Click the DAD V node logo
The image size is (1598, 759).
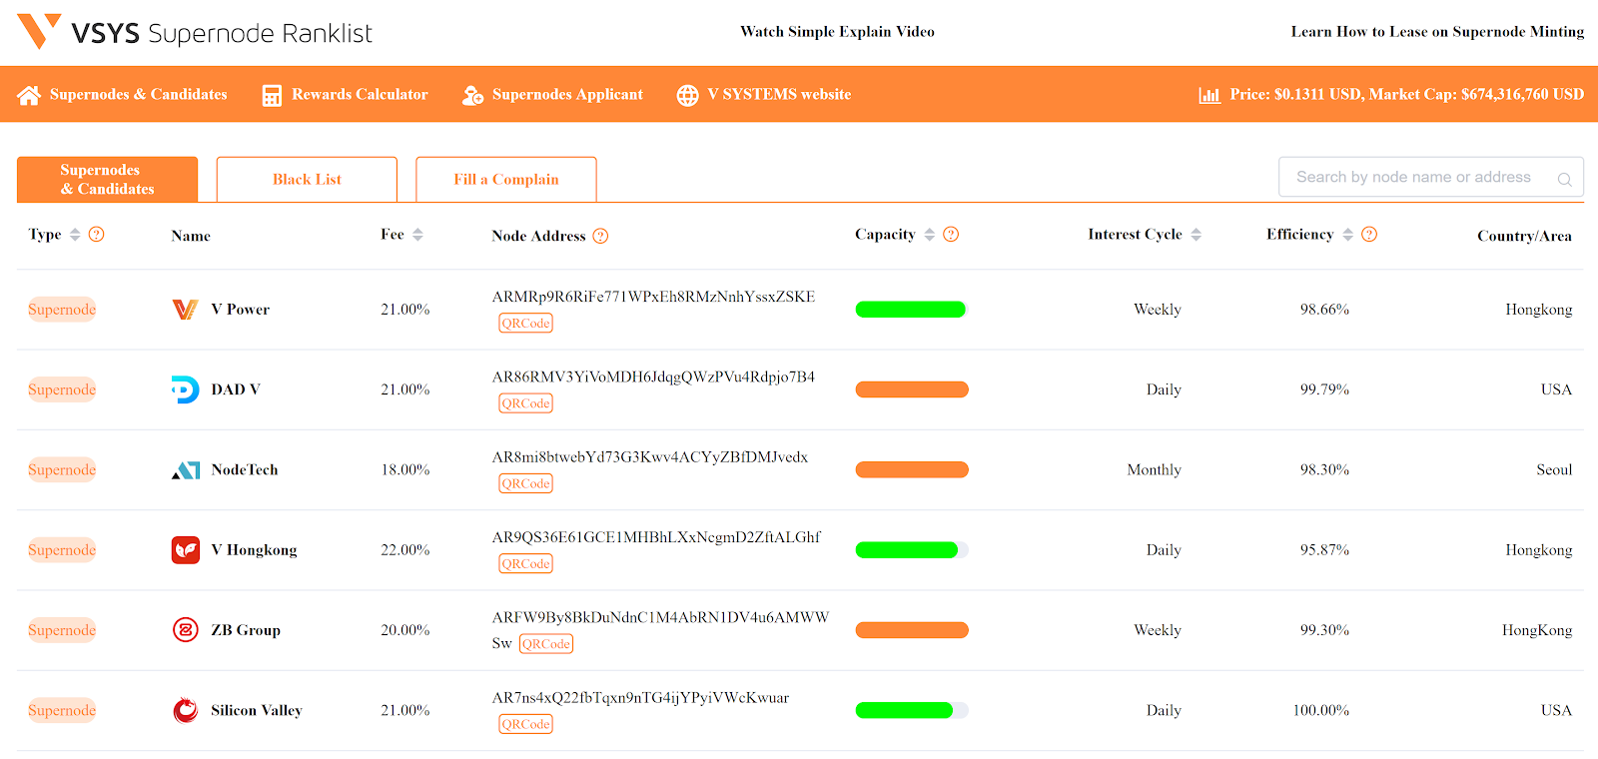[185, 389]
